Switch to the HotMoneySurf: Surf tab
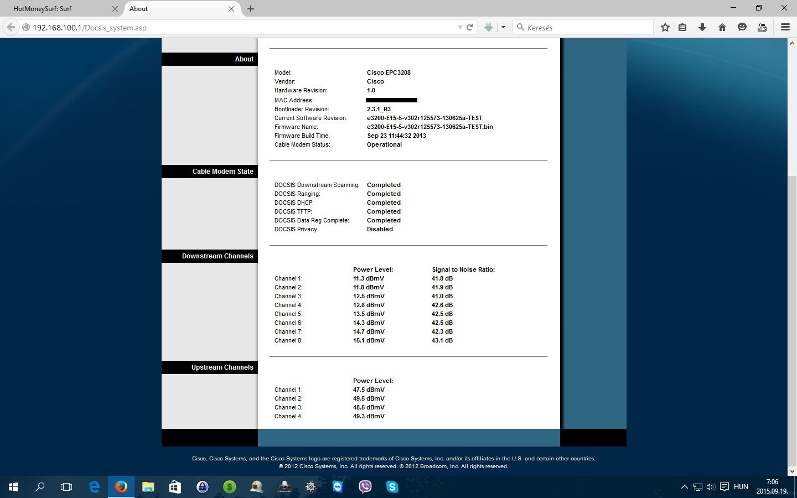797x498 pixels. [x=61, y=9]
